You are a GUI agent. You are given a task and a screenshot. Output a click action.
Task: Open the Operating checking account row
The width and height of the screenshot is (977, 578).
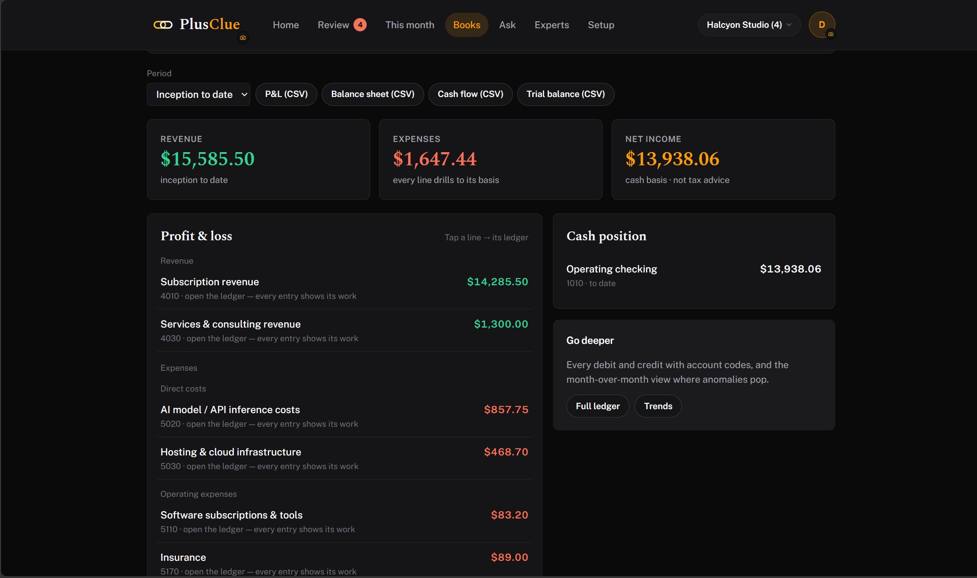pos(694,276)
